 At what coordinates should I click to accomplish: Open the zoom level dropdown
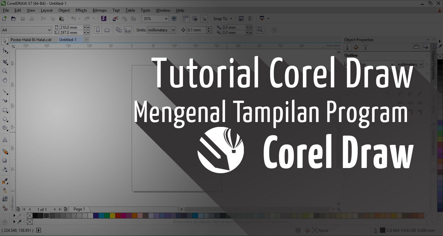(166, 18)
